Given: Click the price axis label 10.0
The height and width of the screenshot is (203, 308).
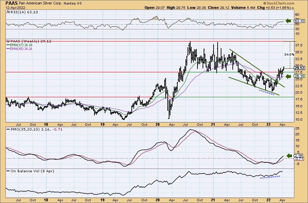Looking at the screenshot, I should click(298, 120).
